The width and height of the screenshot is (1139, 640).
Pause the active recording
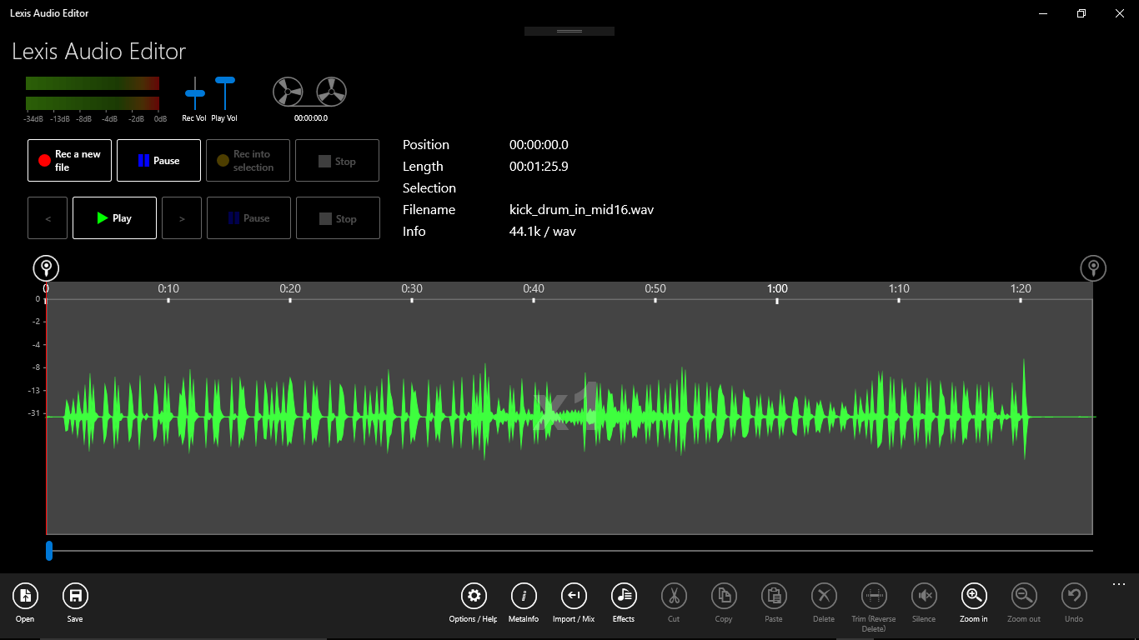click(x=158, y=160)
